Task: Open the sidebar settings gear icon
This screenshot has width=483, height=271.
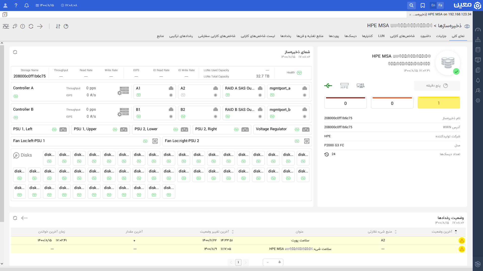Action: coord(478,101)
